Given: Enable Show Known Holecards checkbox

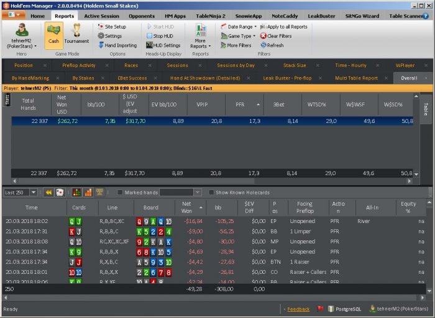Looking at the screenshot, I should pyautogui.click(x=211, y=193).
